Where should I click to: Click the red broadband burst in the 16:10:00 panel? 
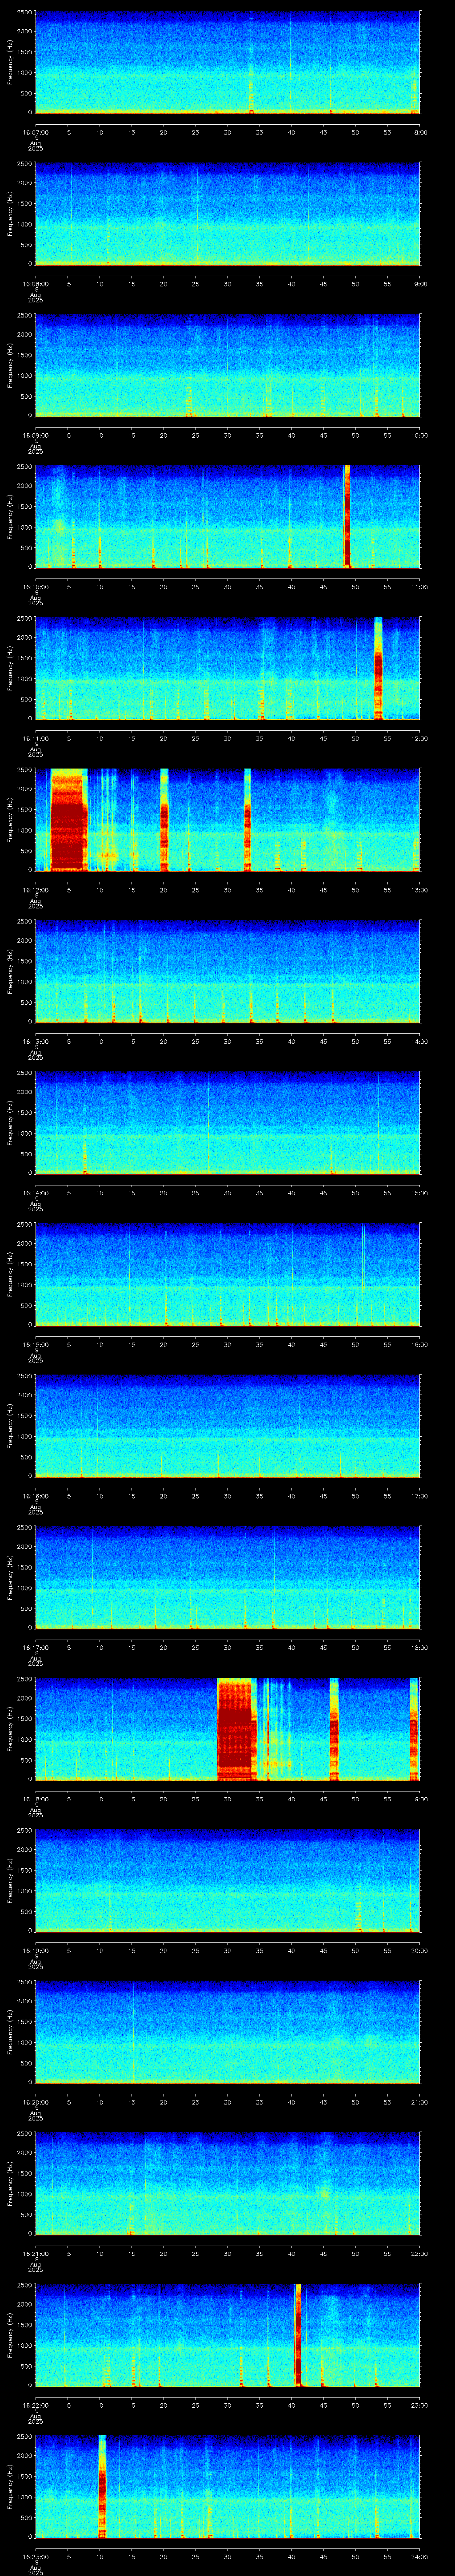[x=347, y=517]
